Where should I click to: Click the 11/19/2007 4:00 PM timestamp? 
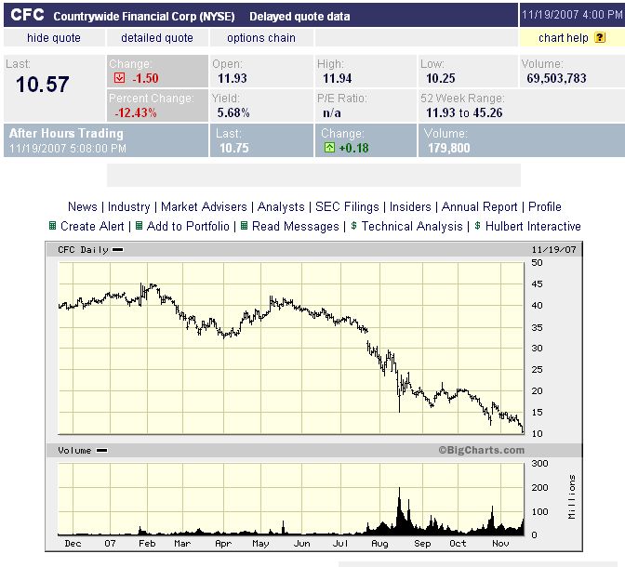click(572, 15)
